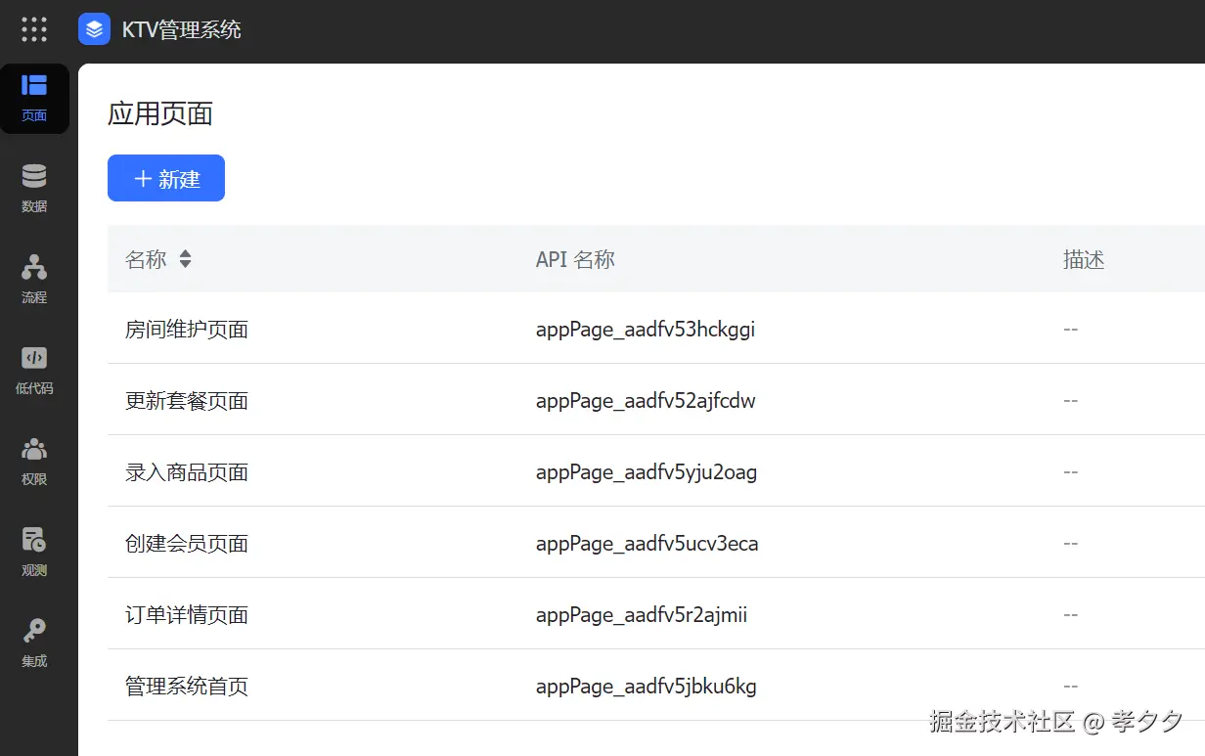Open the 管理系统首页 page row
Image resolution: width=1205 pixels, height=756 pixels.
pyautogui.click(x=187, y=687)
